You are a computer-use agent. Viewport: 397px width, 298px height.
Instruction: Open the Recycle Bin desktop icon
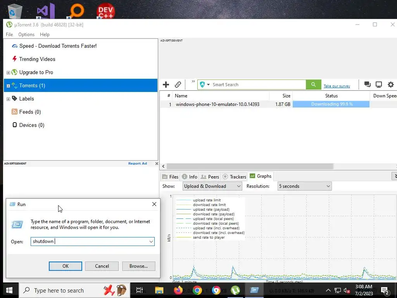click(x=15, y=11)
